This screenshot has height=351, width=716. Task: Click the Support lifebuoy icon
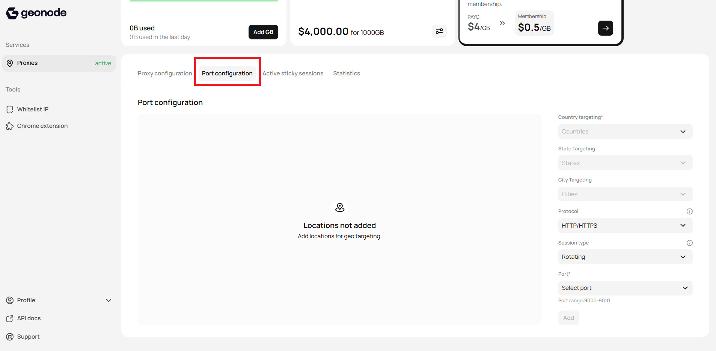click(x=10, y=337)
